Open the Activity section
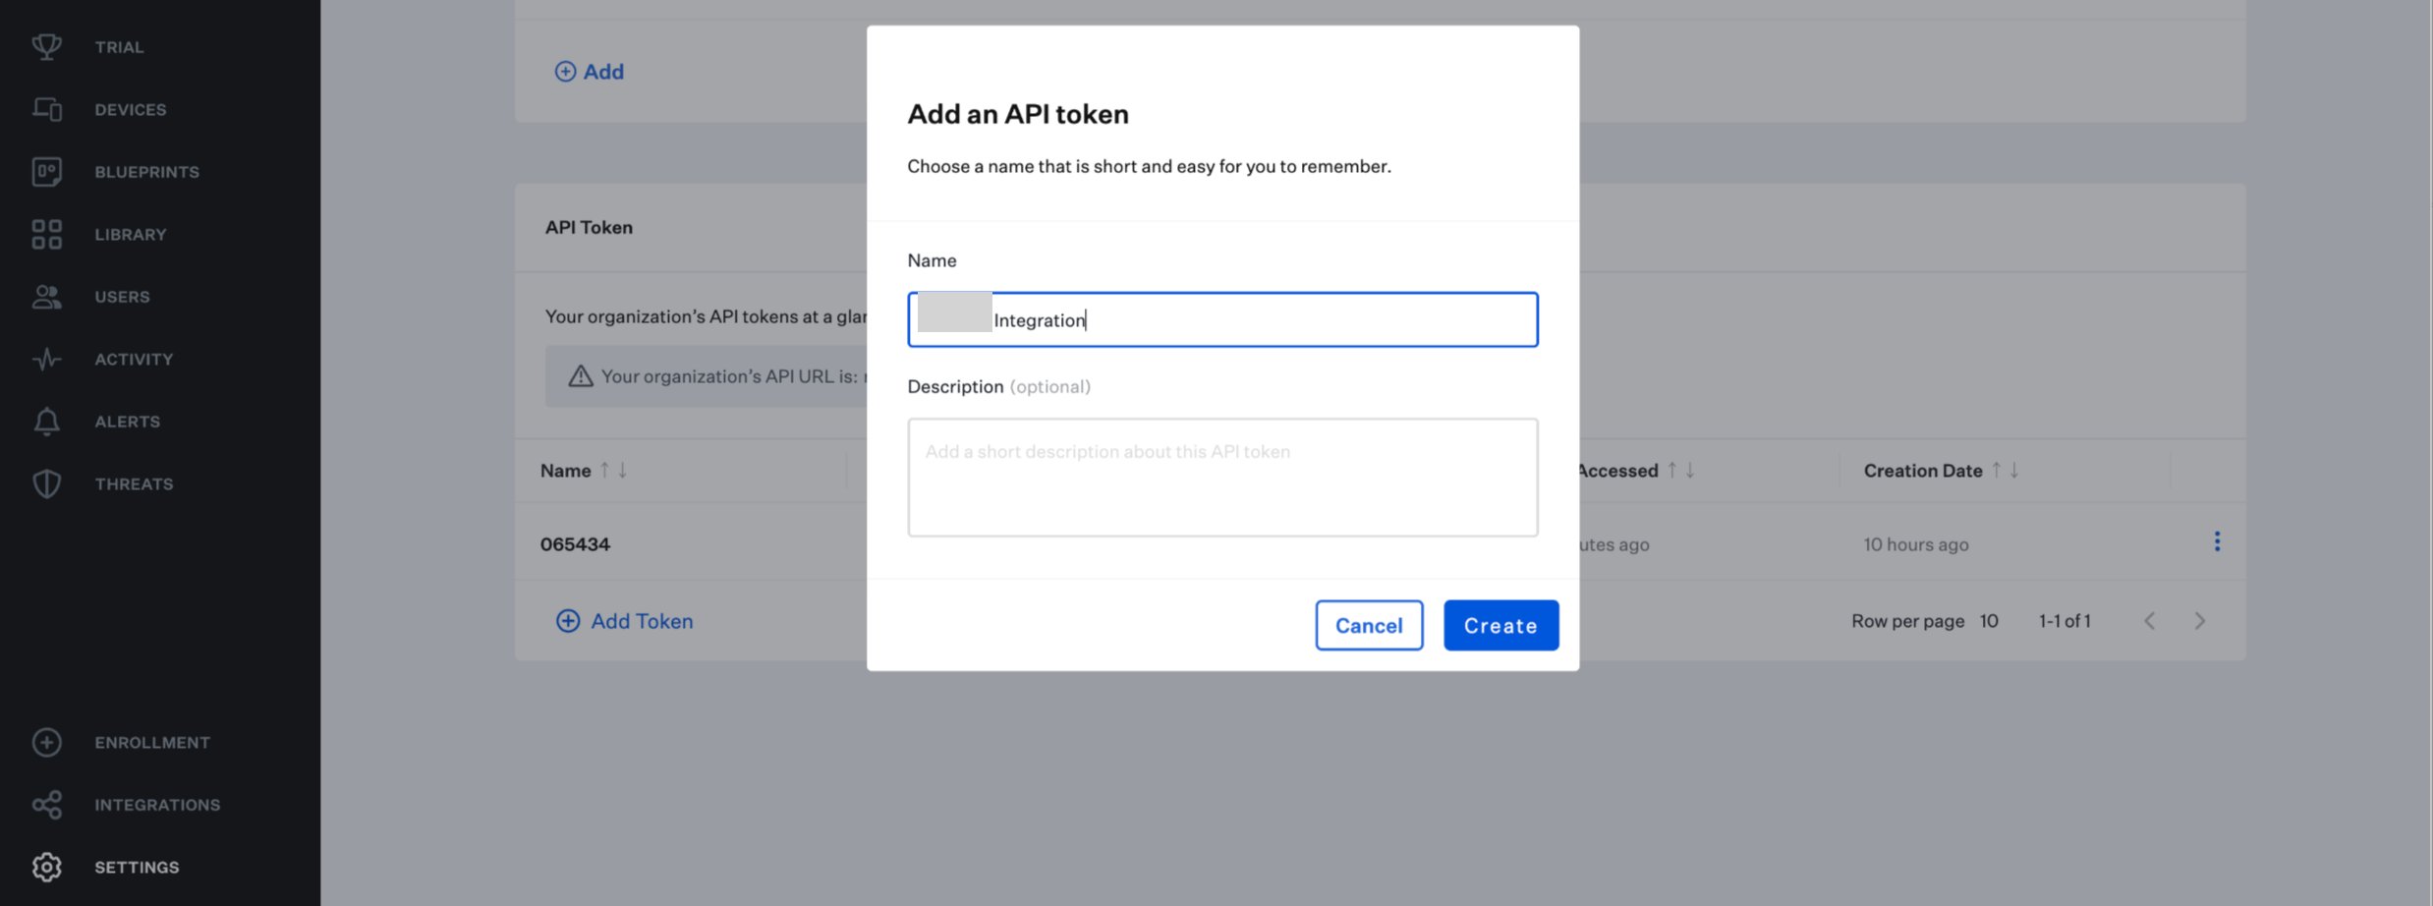 (x=134, y=359)
